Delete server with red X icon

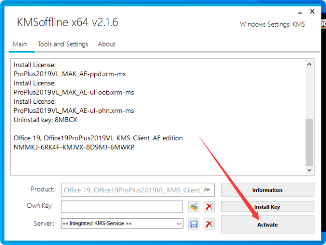tap(209, 224)
